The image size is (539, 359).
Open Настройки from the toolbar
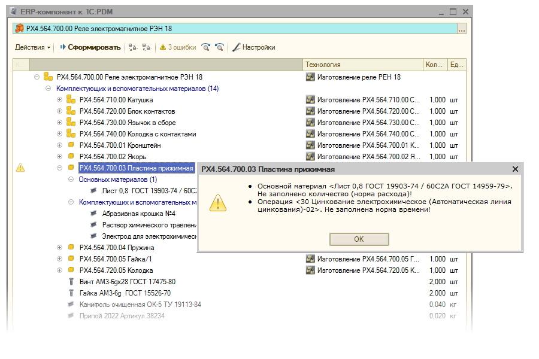click(x=253, y=47)
